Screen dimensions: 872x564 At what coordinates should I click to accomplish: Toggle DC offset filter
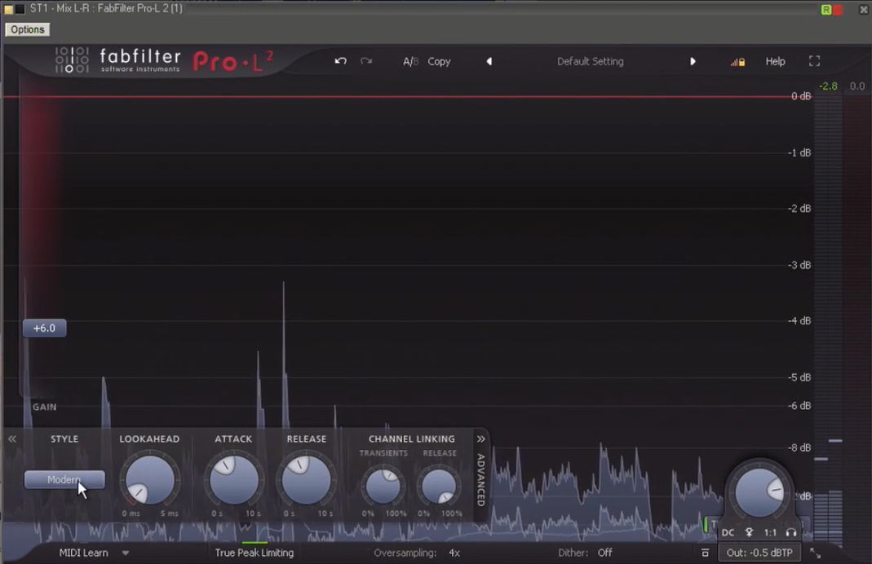(x=728, y=532)
